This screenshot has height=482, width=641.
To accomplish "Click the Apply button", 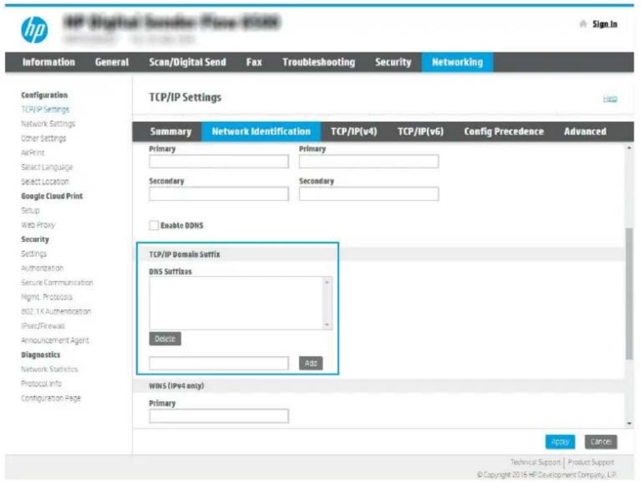I will tap(560, 441).
